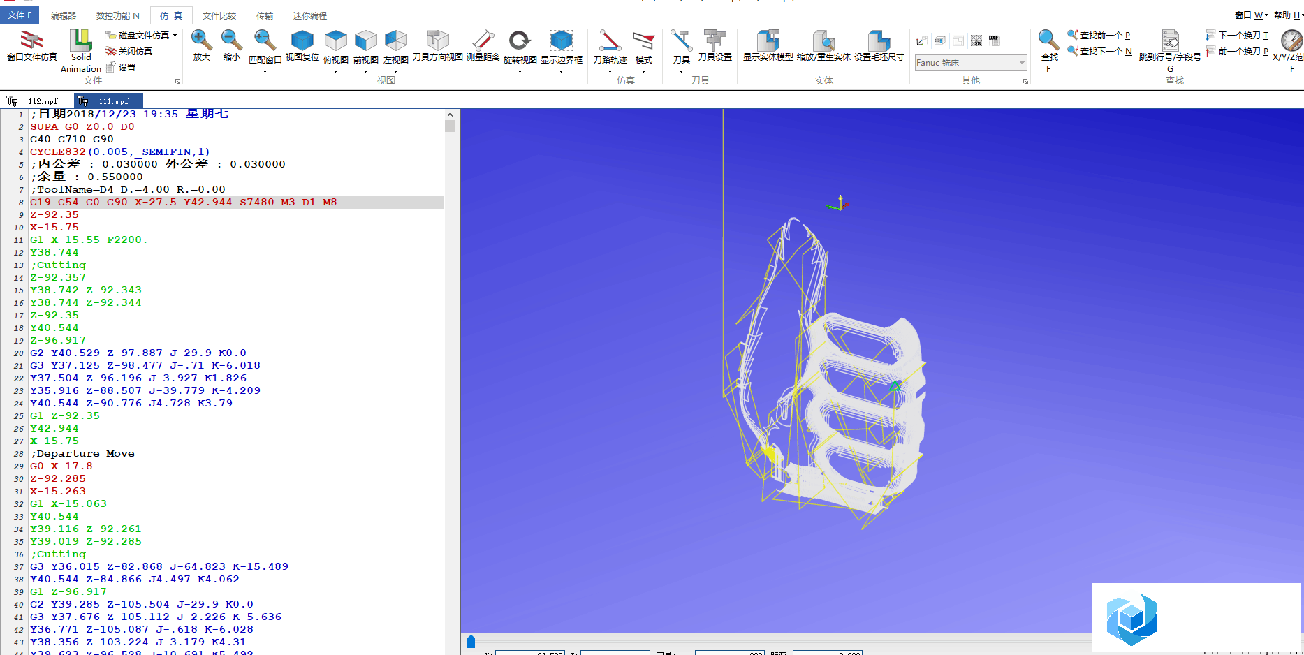Screen dimensions: 1304x655
Task: Launch Solid Animation
Action: [x=81, y=51]
